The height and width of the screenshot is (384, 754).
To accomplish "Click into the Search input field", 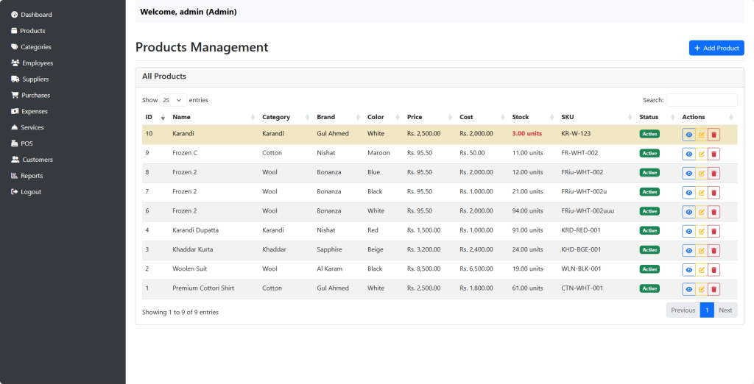I will tap(701, 100).
